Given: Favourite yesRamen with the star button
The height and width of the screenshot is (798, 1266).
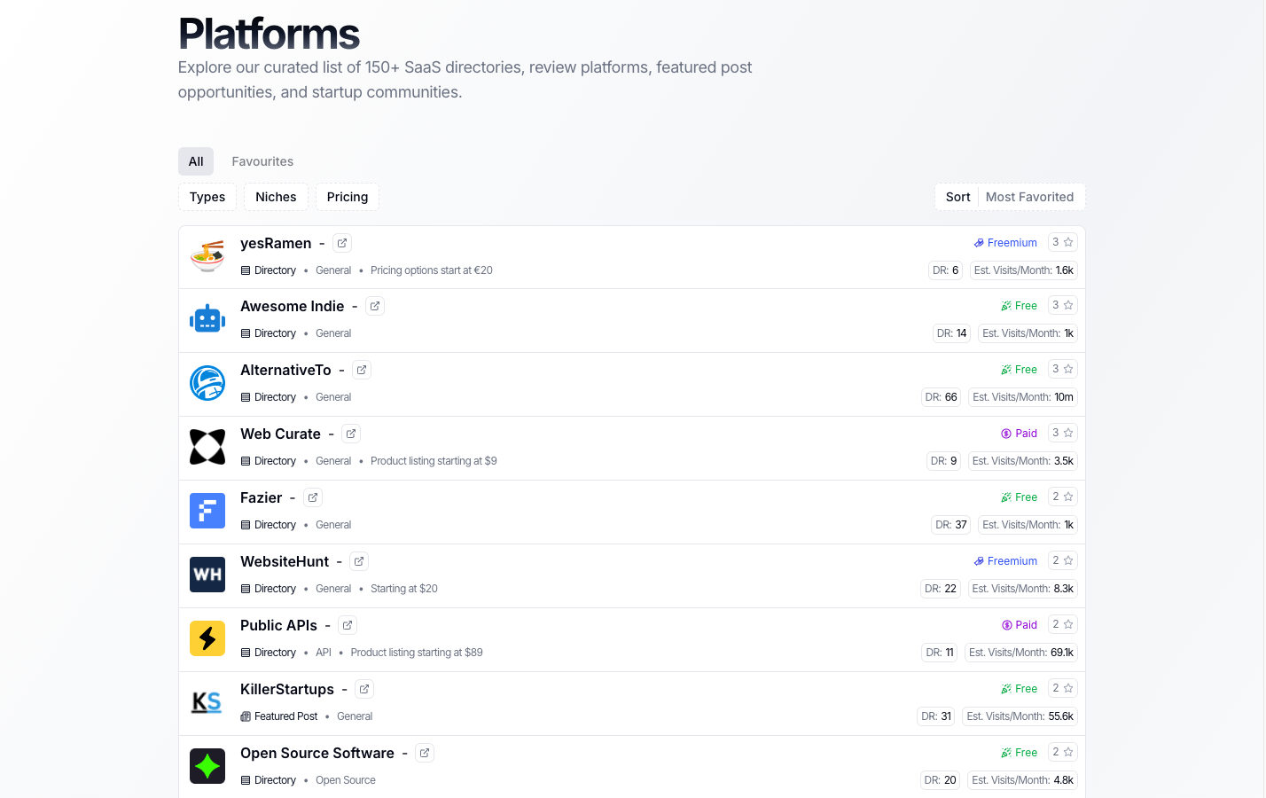Looking at the screenshot, I should tap(1063, 242).
